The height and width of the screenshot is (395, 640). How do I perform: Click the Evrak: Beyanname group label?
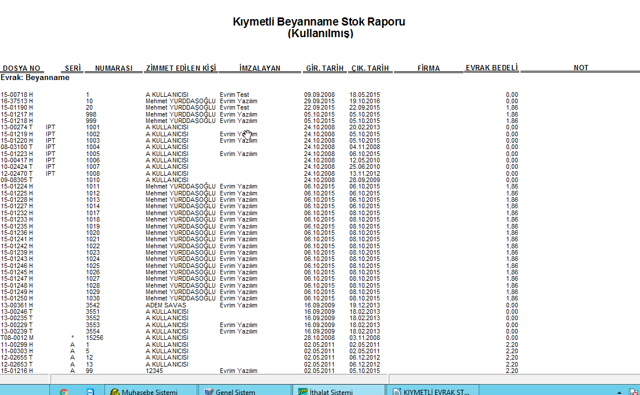[35, 78]
